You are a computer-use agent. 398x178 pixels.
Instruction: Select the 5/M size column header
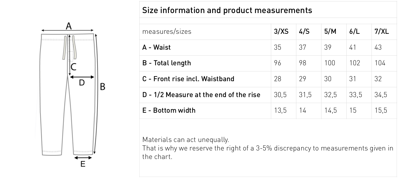(330, 32)
